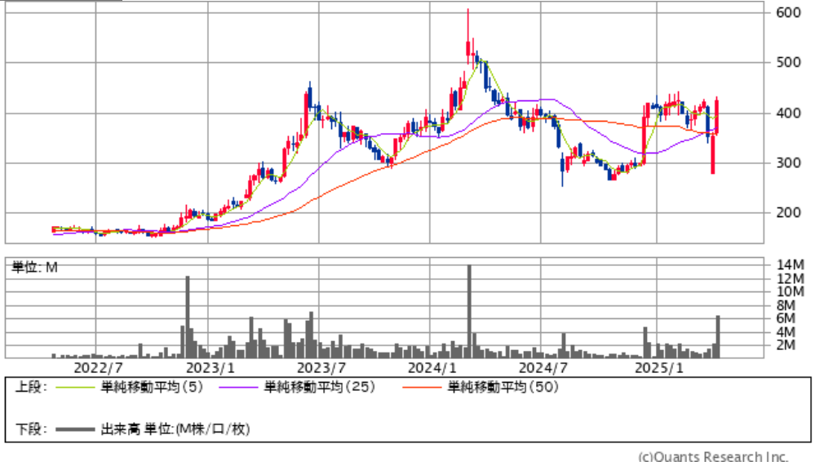Click the purple 25-period moving average legend line
The height and width of the screenshot is (466, 824).
click(x=237, y=388)
